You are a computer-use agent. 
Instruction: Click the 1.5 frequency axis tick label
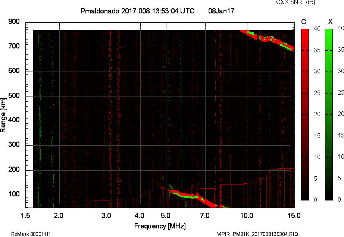click(25, 215)
